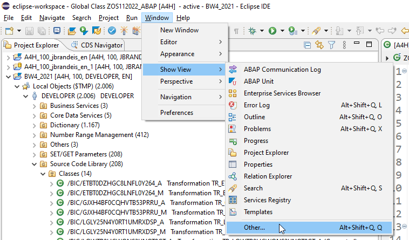Select Preferences in Window menu

[x=185, y=113]
